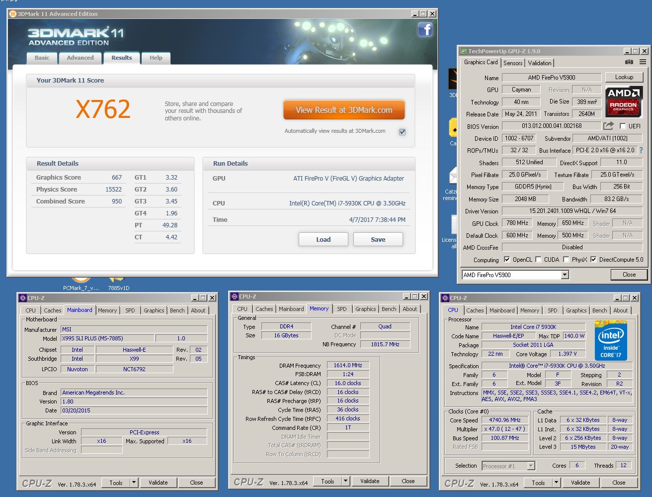Toggle the PhysX checkbox
The image size is (652, 497).
(566, 260)
